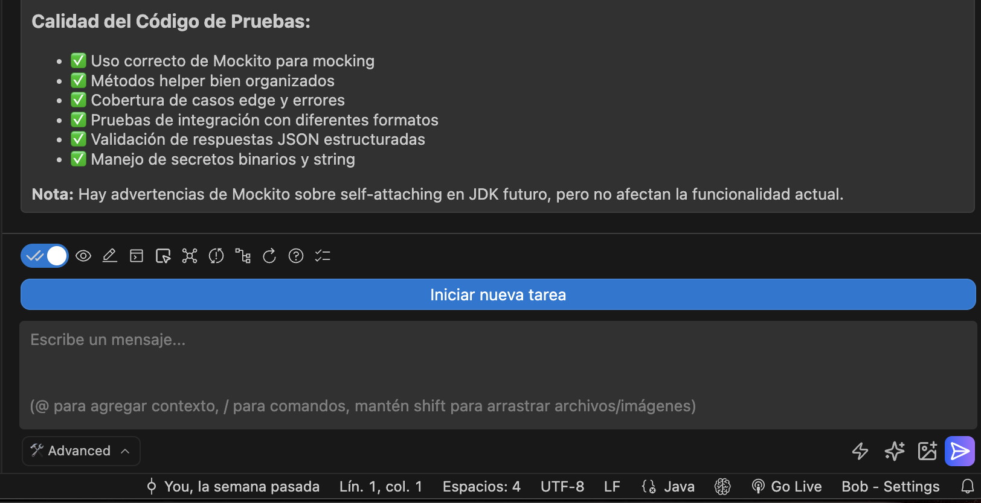Click the window-with-cursor browser icon
This screenshot has width=981, height=503.
163,256
